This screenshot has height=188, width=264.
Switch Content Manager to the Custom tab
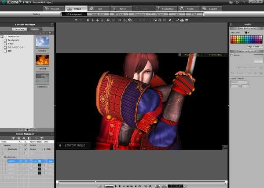click(x=35, y=29)
